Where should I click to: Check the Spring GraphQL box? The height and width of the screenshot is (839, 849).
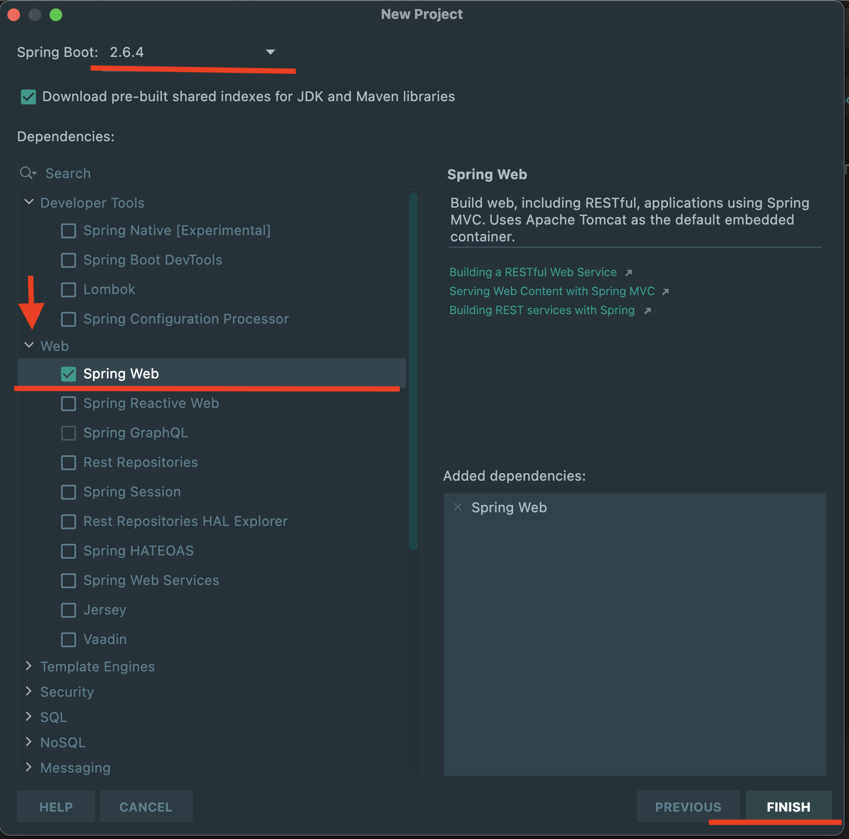[x=69, y=433]
